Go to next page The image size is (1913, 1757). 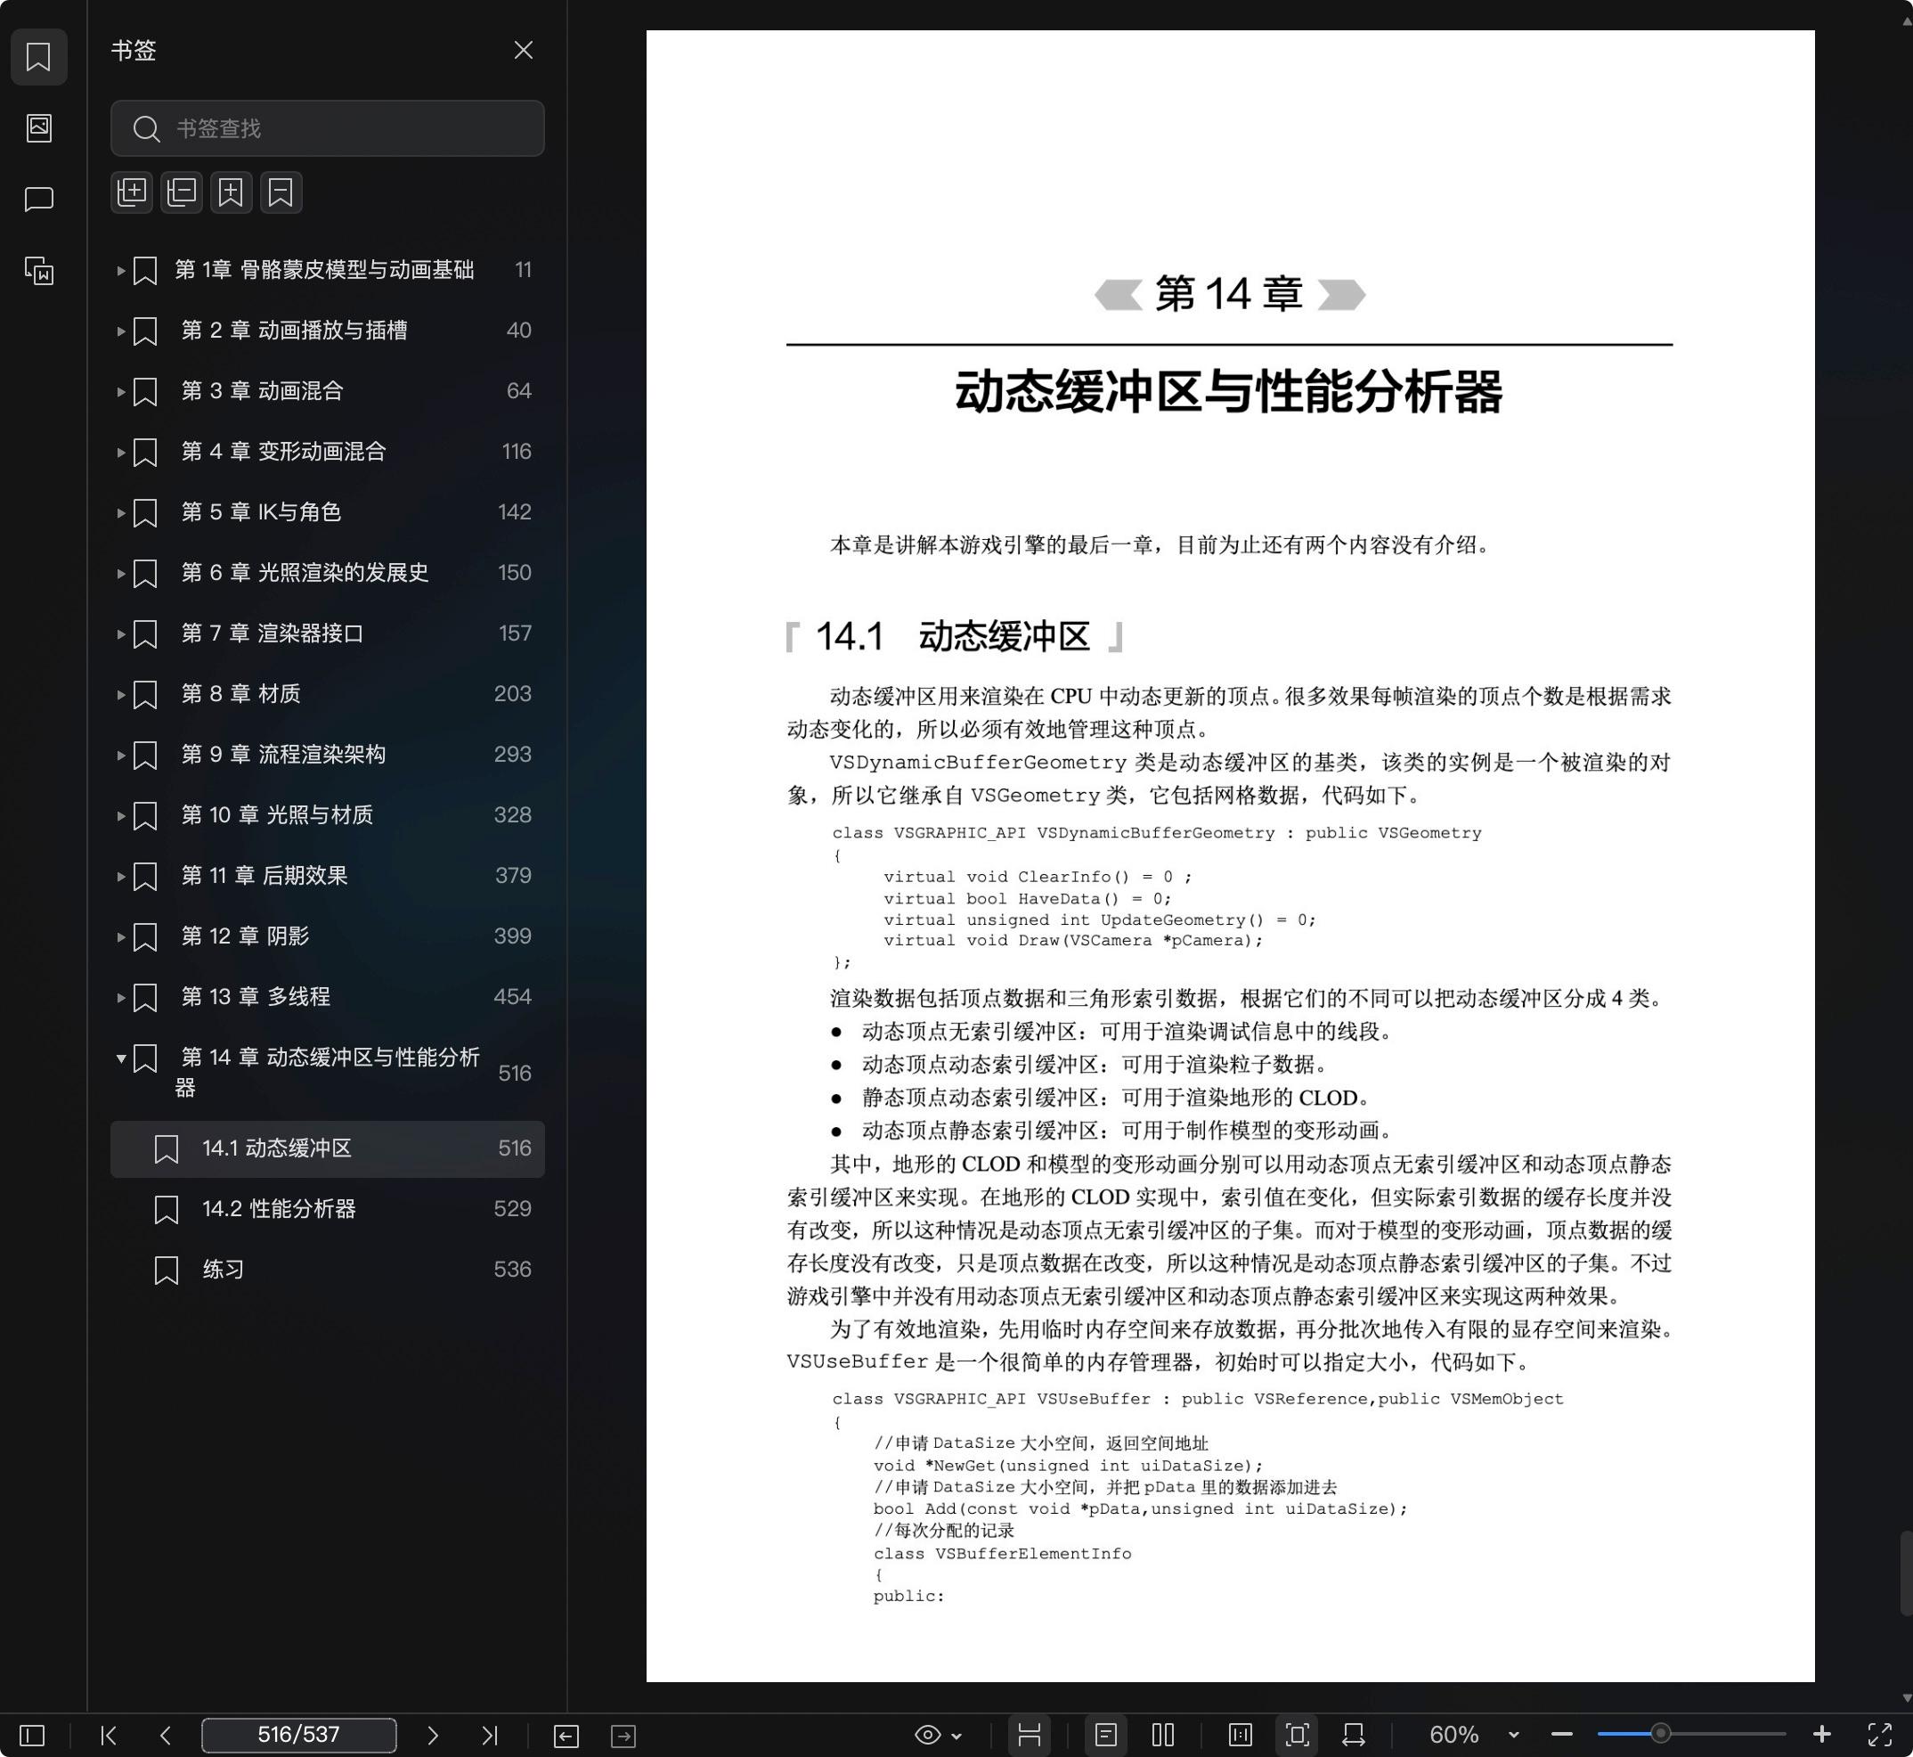433,1735
